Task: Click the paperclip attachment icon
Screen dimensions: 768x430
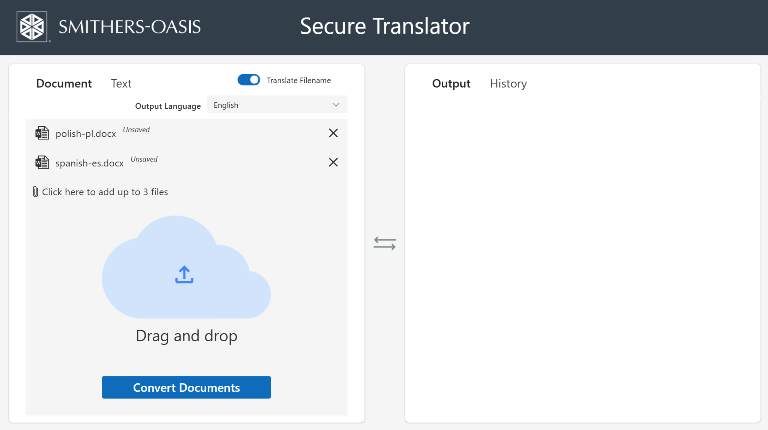Action: (x=35, y=191)
